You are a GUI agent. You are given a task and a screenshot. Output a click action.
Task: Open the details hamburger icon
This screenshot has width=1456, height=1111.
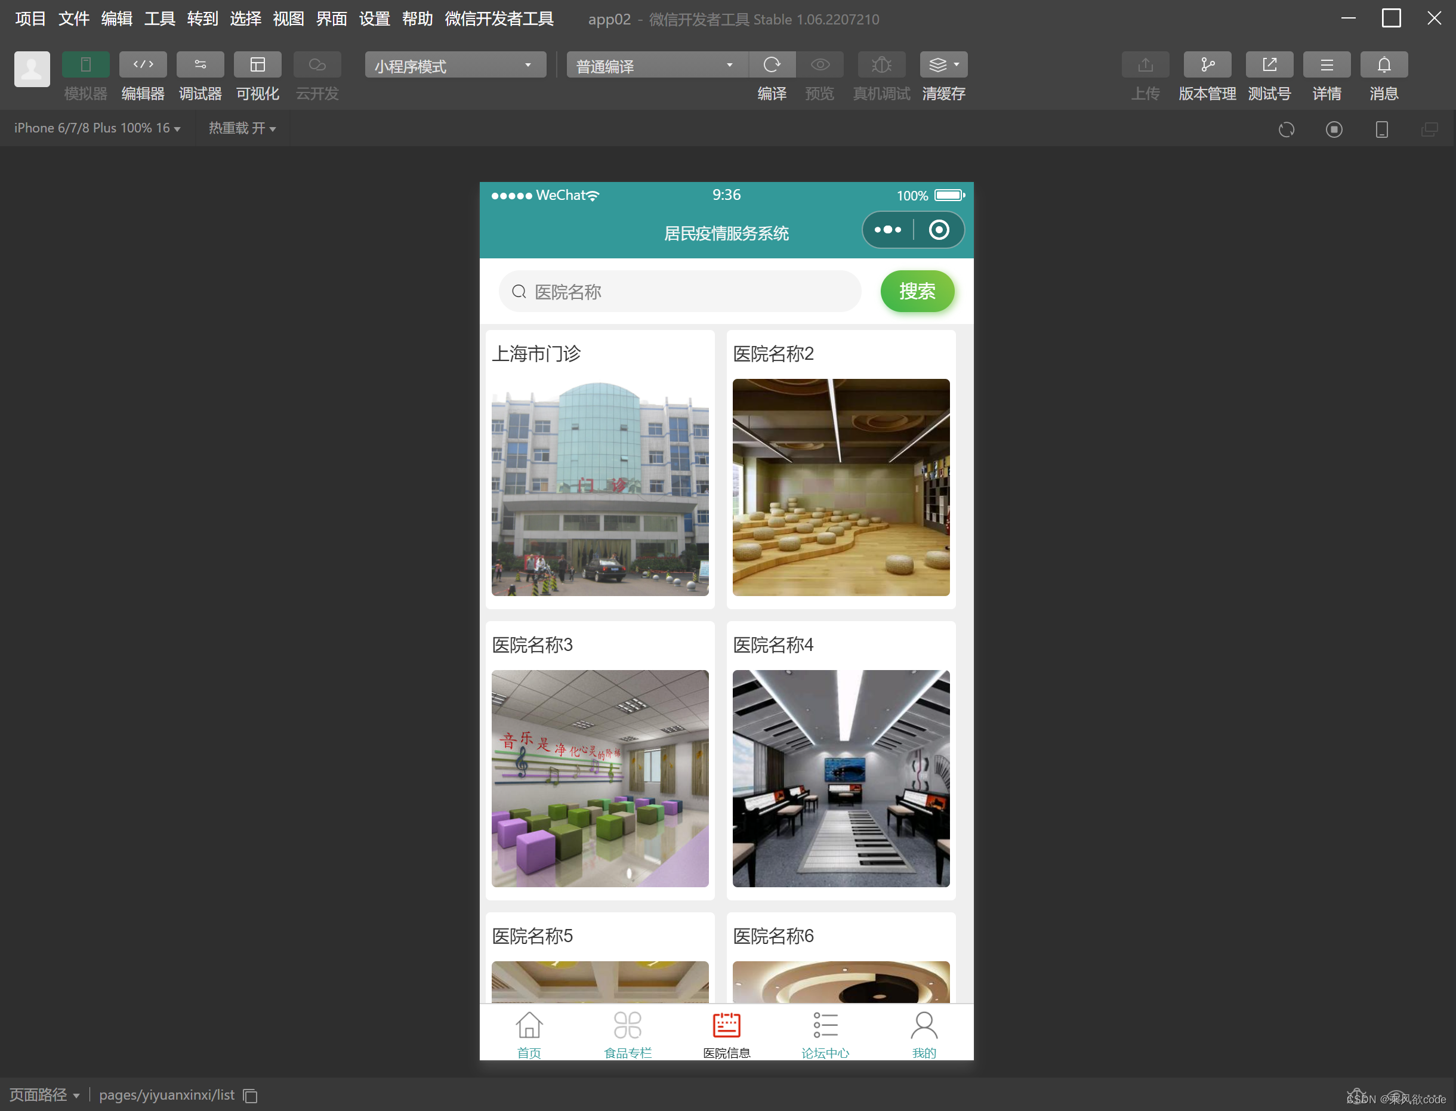click(x=1326, y=65)
